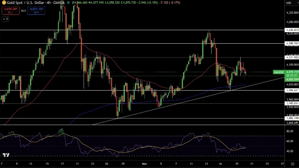Click the Nov label on time axis
299x168 pixels.
(x=145, y=163)
